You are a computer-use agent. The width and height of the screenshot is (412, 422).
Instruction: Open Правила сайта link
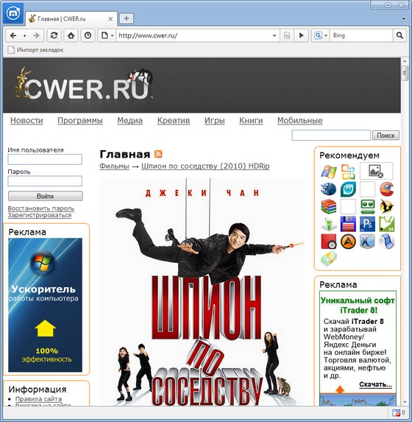point(38,399)
